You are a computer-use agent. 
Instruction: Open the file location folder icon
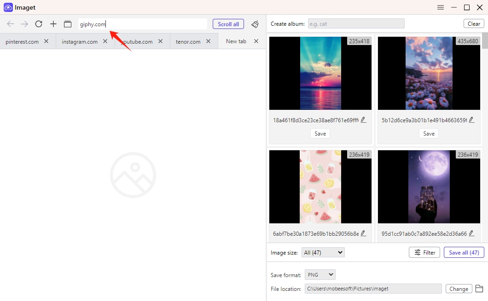point(479,289)
